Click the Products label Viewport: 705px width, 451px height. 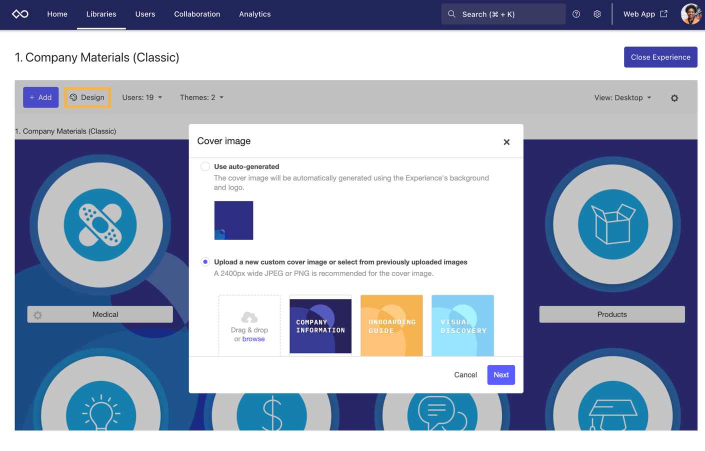[612, 314]
